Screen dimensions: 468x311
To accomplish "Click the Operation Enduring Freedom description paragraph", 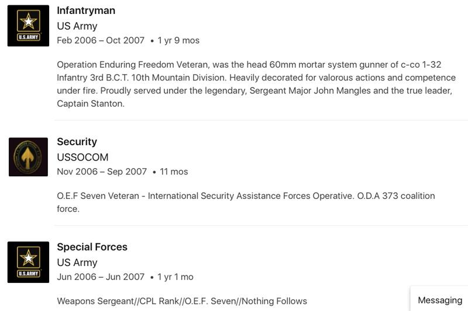I will [256, 84].
